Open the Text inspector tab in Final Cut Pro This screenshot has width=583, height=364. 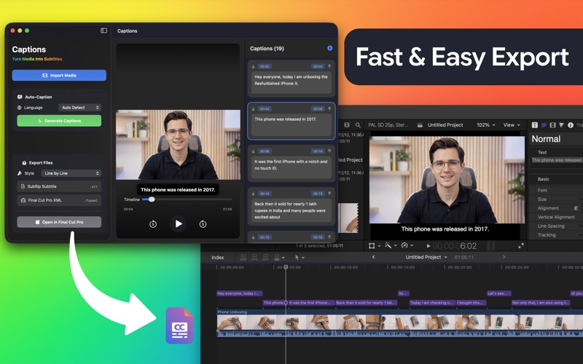click(x=535, y=125)
